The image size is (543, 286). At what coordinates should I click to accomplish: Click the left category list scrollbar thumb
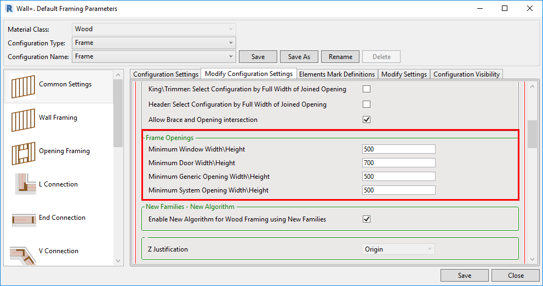pyautogui.click(x=118, y=113)
